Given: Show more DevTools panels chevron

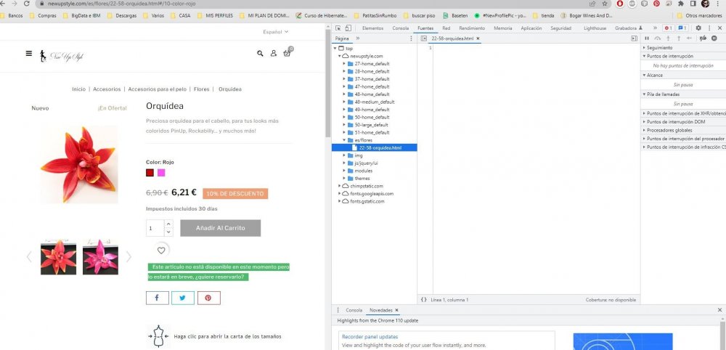Looking at the screenshot, I should [x=655, y=28].
